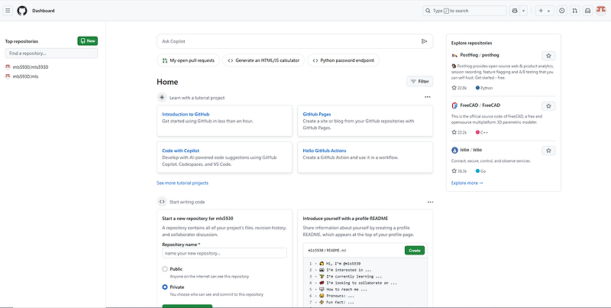611x308 pixels.
Task: Click the Repository name input field
Action: point(225,253)
